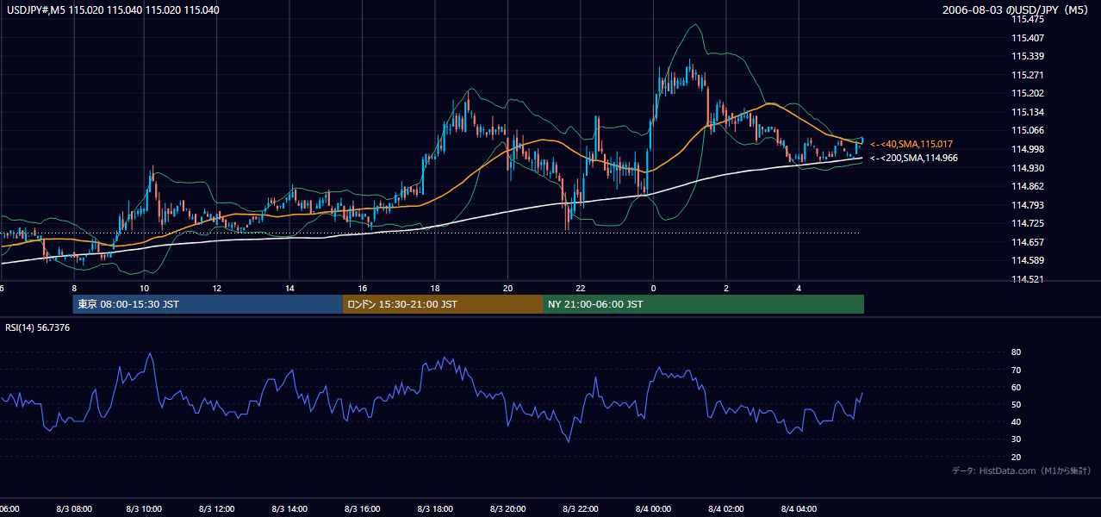Click RSI level 50 on scale

click(1016, 404)
